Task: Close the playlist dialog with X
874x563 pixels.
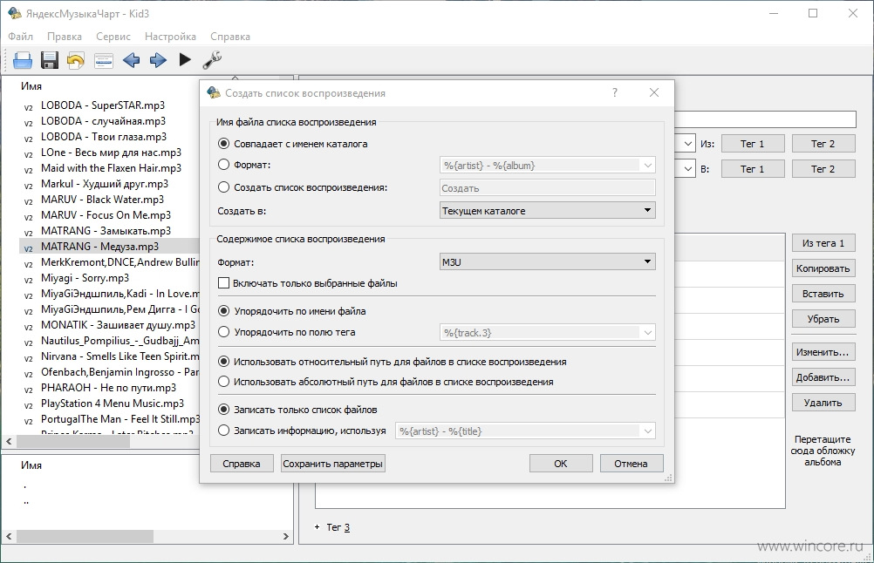Action: click(x=654, y=92)
